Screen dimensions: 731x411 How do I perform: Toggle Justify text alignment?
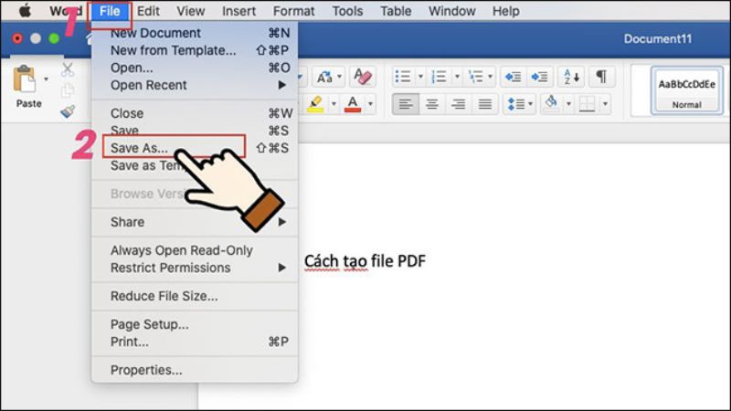pyautogui.click(x=485, y=104)
